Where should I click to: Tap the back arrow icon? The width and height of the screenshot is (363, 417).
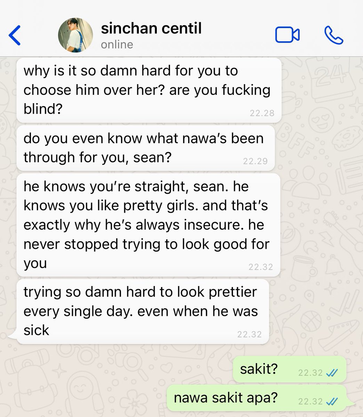(15, 35)
